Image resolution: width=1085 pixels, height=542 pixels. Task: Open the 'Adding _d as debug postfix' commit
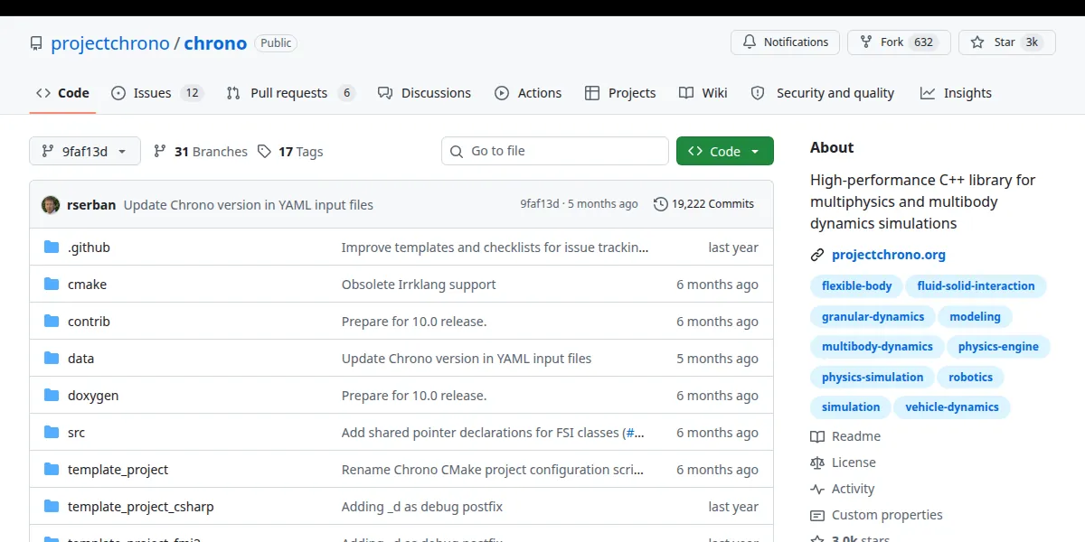[x=422, y=507]
